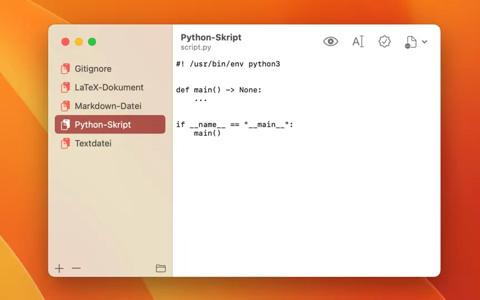
Task: Add a new template with plus button
Action: pos(59,268)
